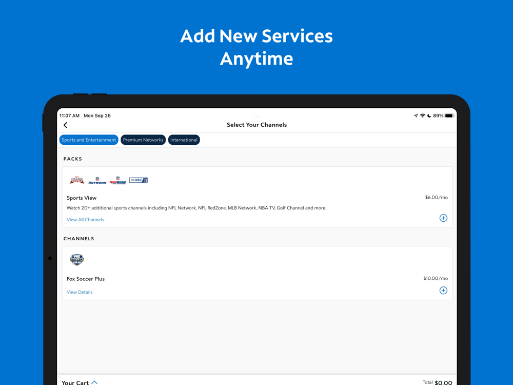Go back using the back arrow
Viewport: 513px width, 385px height.
pyautogui.click(x=66, y=125)
